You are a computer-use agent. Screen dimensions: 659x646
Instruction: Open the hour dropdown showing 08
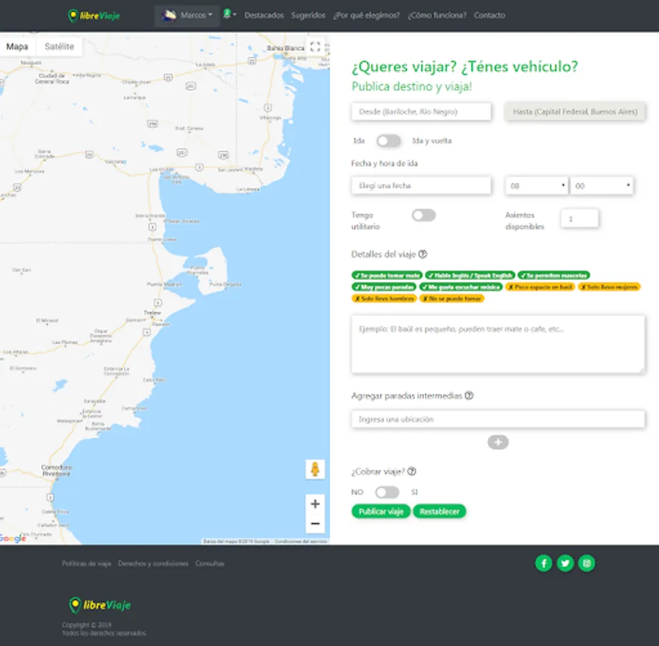[x=537, y=186]
